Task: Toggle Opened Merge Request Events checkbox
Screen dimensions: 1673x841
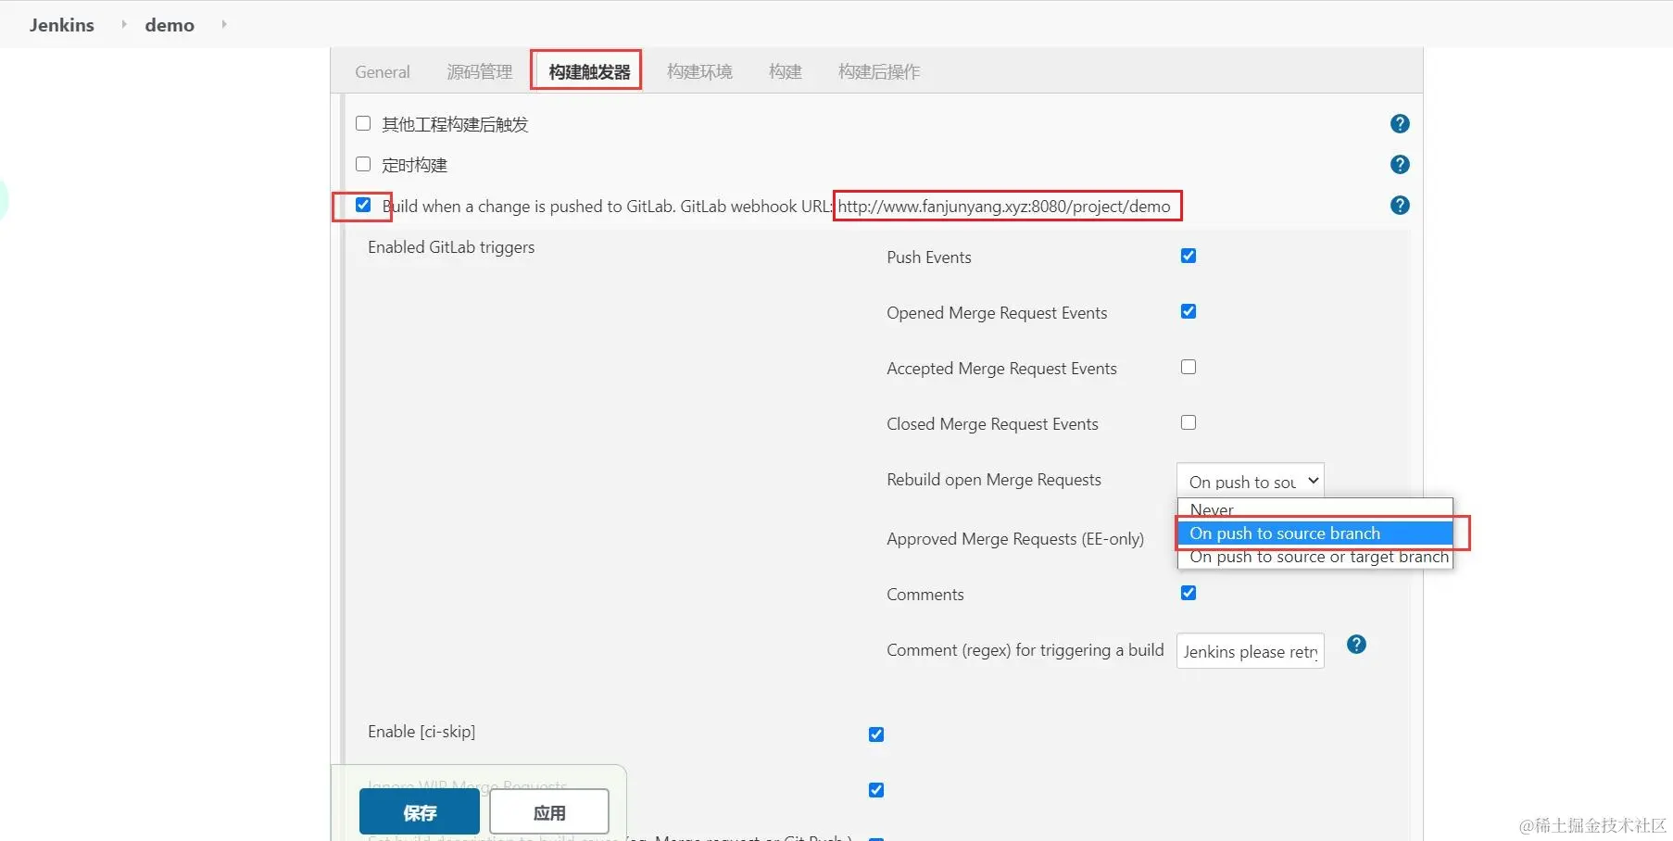Action: 1189,311
